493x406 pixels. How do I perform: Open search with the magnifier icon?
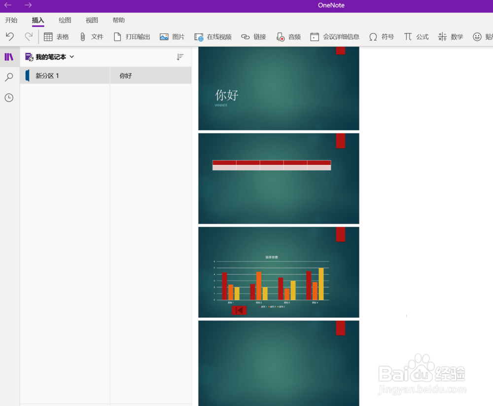[x=9, y=77]
